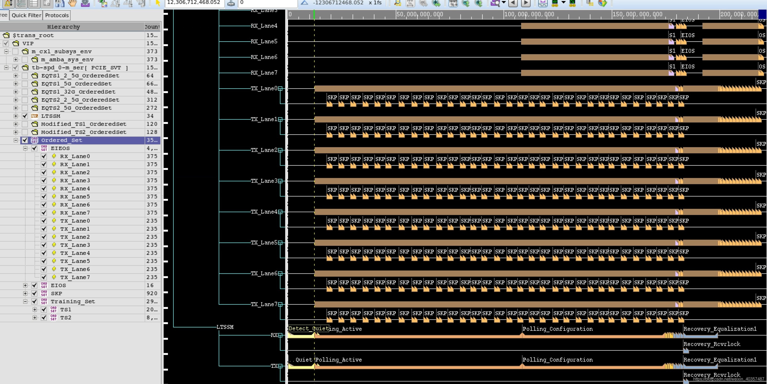Switch to the Protocols tab
This screenshot has height=384, width=767.
tap(56, 15)
